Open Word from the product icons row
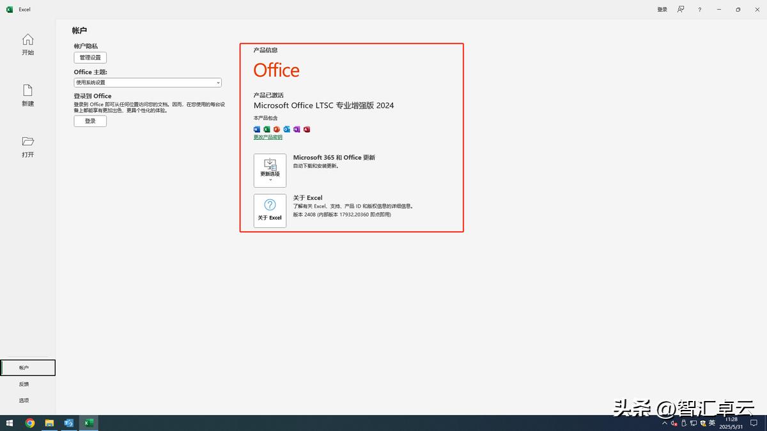Image resolution: width=767 pixels, height=431 pixels. point(257,129)
